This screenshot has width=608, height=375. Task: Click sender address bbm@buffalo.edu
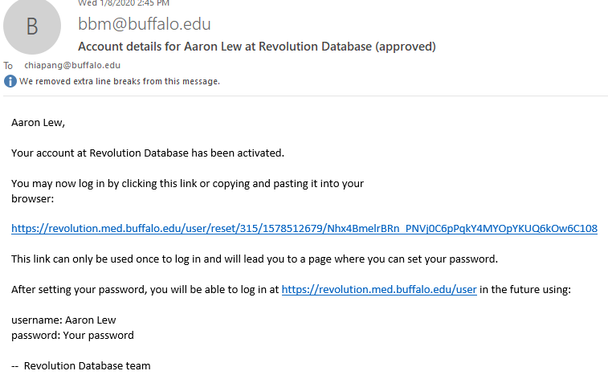[144, 24]
